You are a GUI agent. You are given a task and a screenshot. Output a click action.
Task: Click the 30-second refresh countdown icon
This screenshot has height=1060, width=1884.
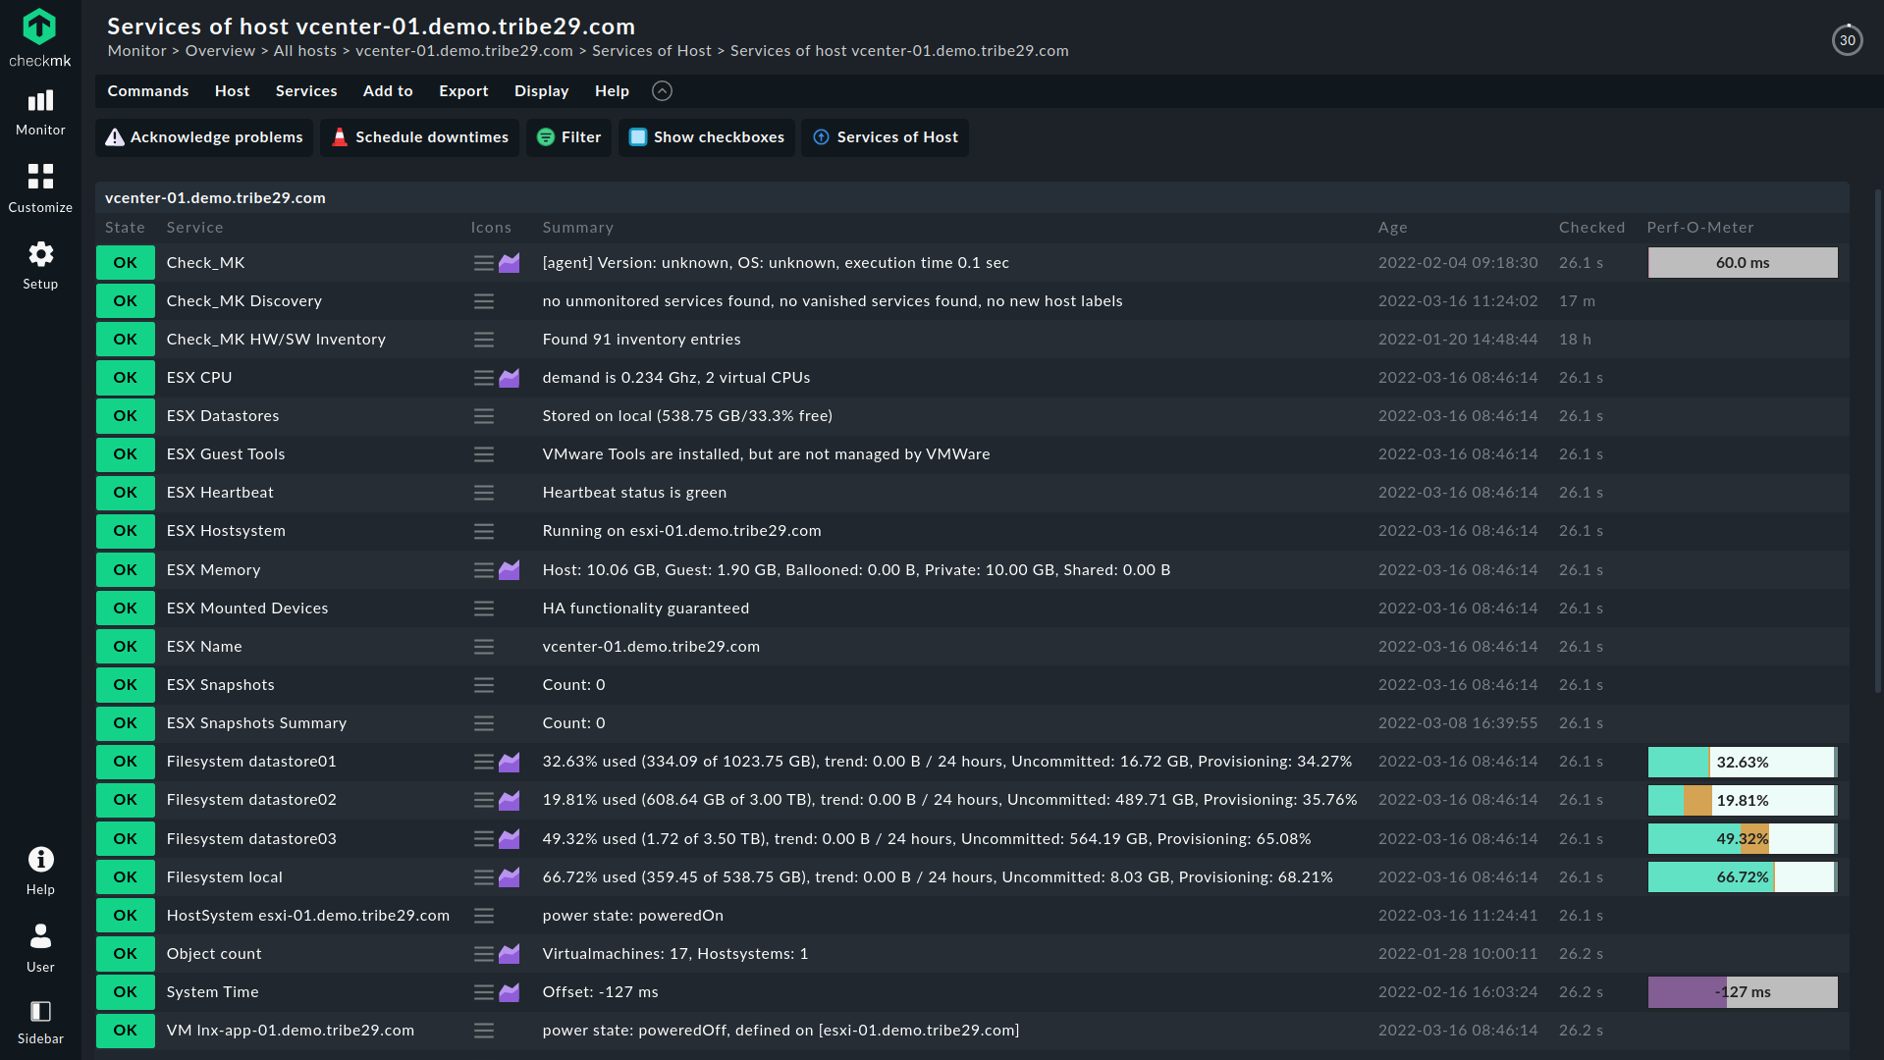(x=1847, y=40)
